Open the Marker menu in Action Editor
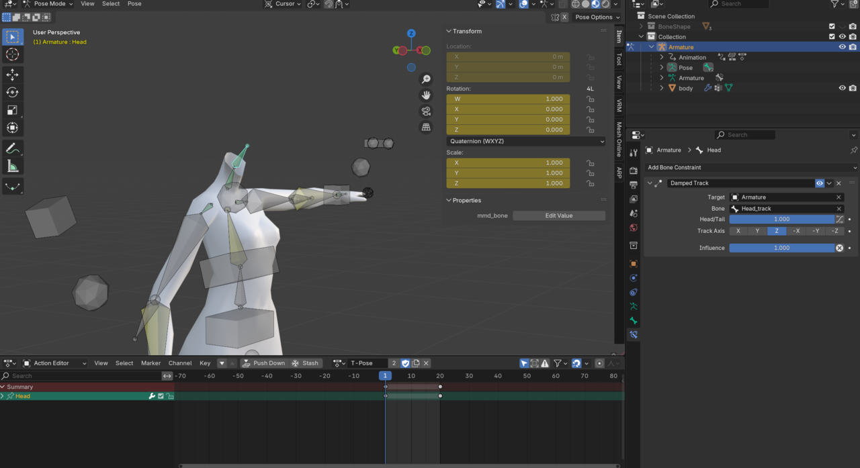This screenshot has width=860, height=468. pyautogui.click(x=150, y=363)
